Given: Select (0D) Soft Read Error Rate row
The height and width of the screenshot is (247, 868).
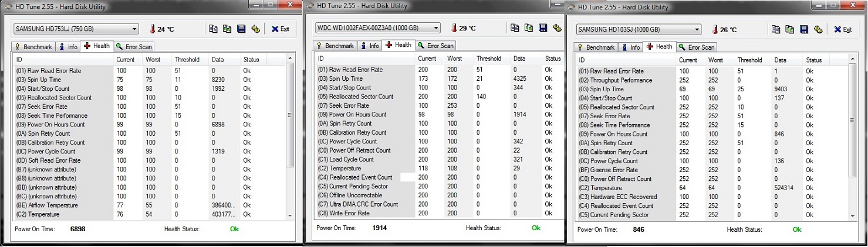Looking at the screenshot, I should pos(150,160).
